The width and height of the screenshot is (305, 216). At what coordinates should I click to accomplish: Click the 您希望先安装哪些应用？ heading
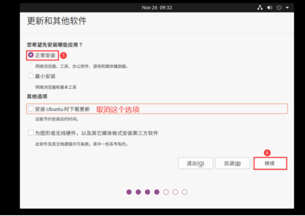pos(55,45)
